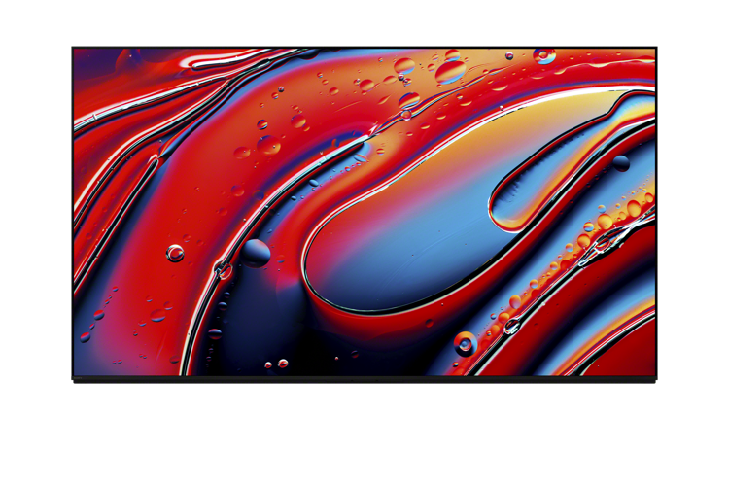Click the black area above the TV
The width and height of the screenshot is (729, 486).
pyautogui.click(x=364, y=21)
